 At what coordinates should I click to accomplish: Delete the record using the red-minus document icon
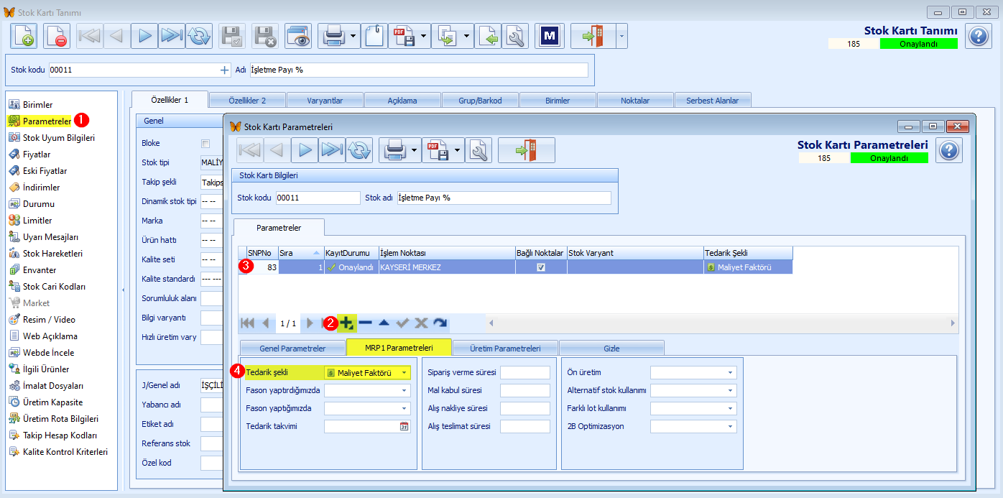tap(56, 36)
